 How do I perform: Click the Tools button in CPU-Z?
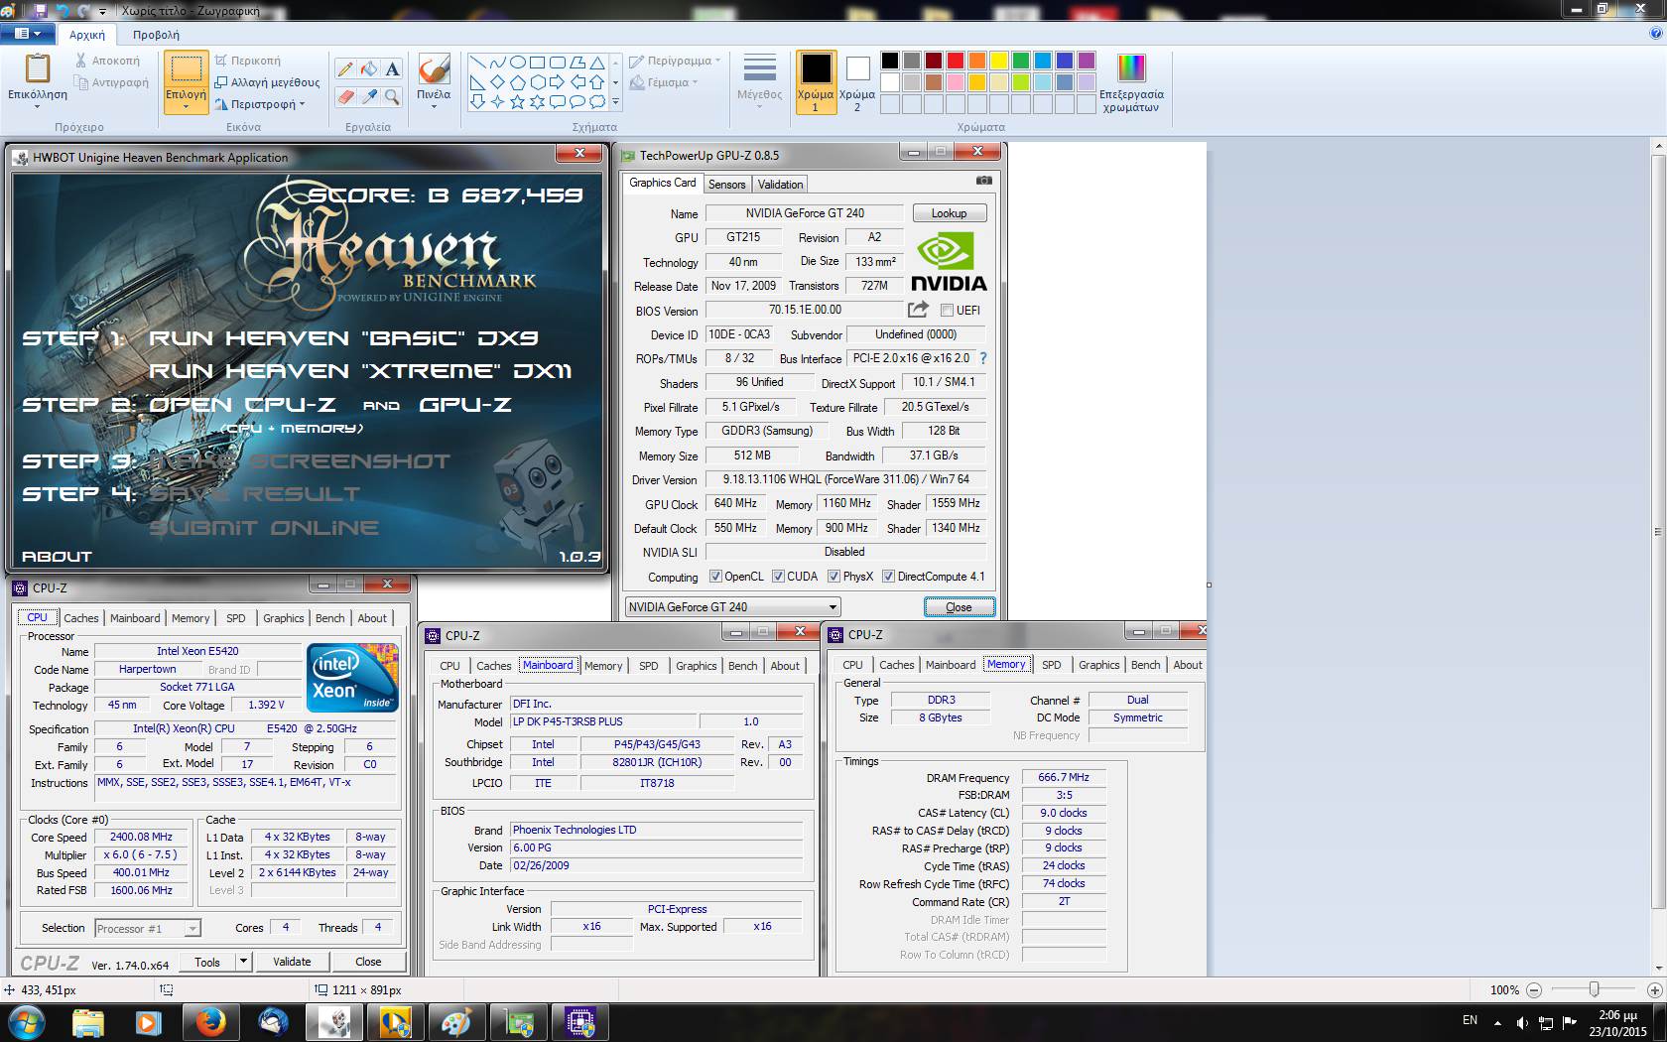click(x=207, y=962)
